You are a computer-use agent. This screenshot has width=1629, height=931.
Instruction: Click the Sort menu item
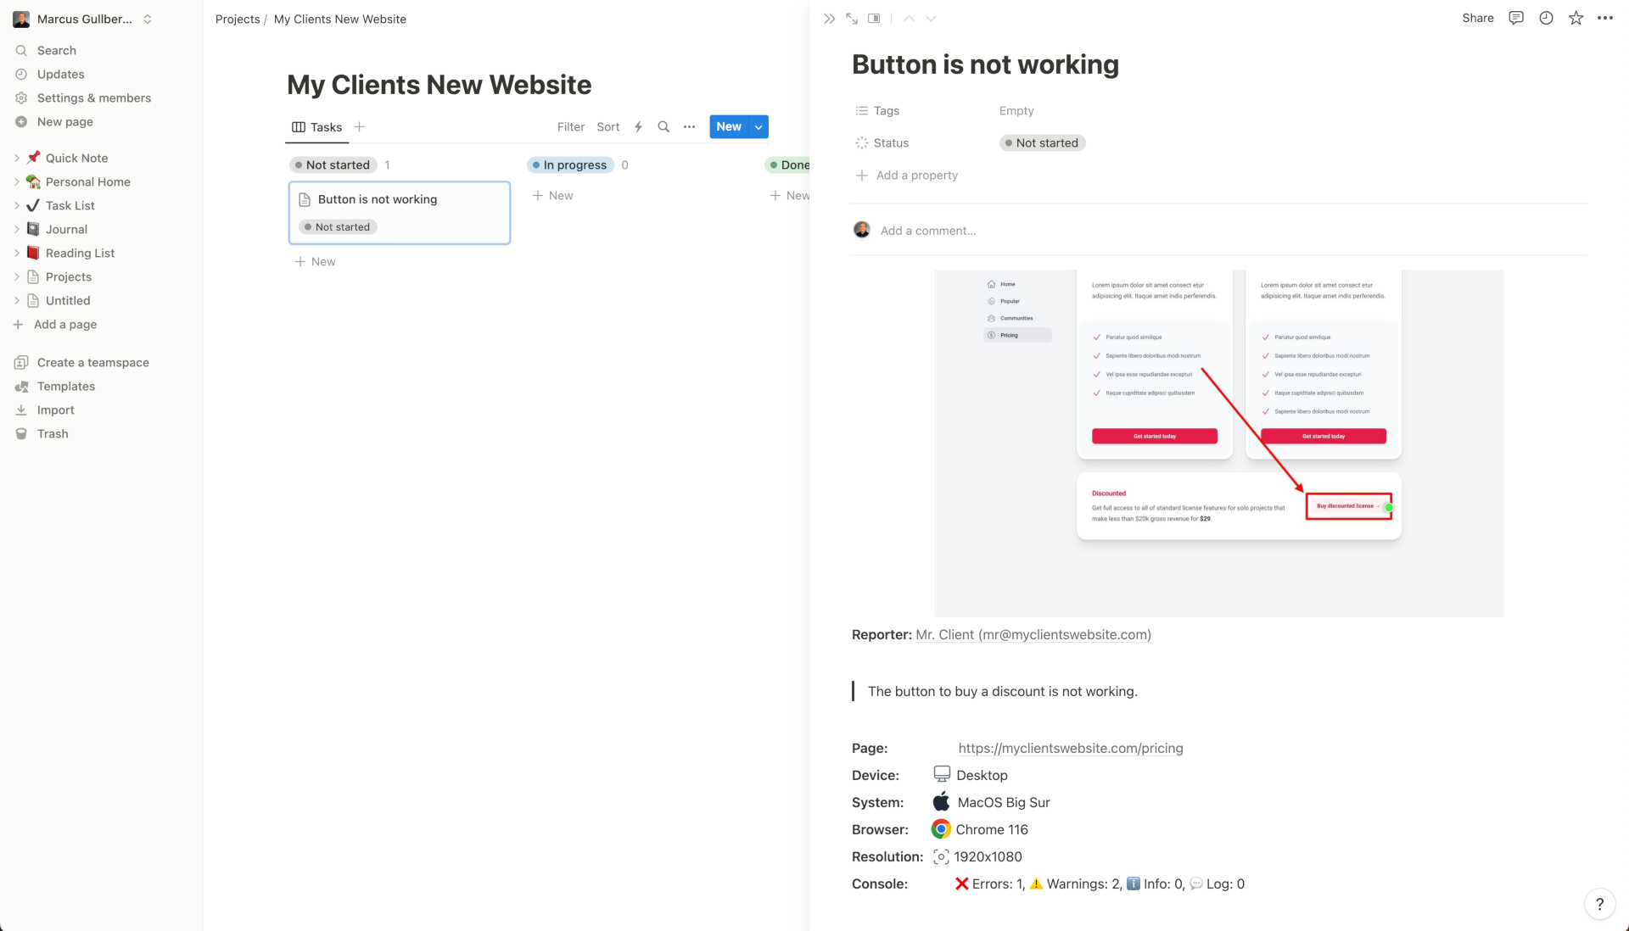coord(607,126)
